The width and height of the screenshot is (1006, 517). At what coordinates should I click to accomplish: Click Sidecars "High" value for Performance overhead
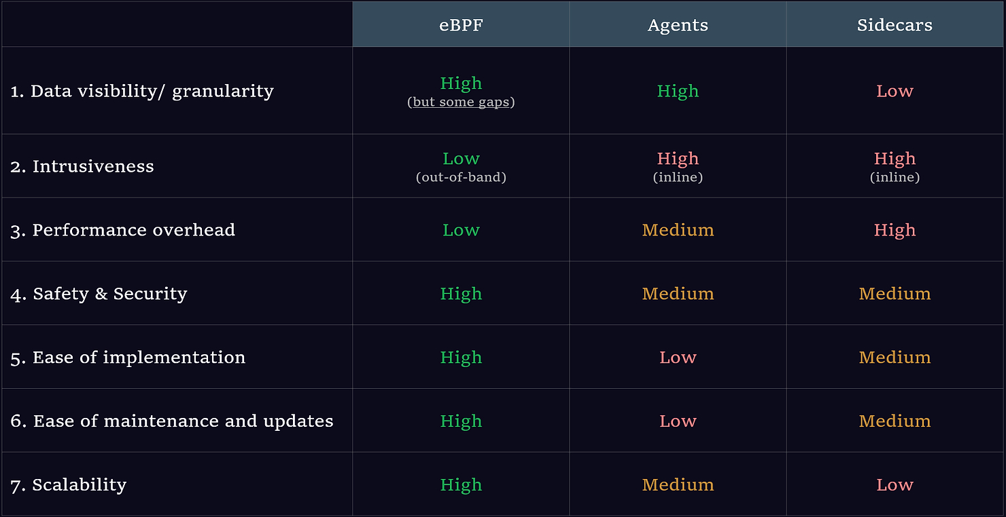[895, 230]
